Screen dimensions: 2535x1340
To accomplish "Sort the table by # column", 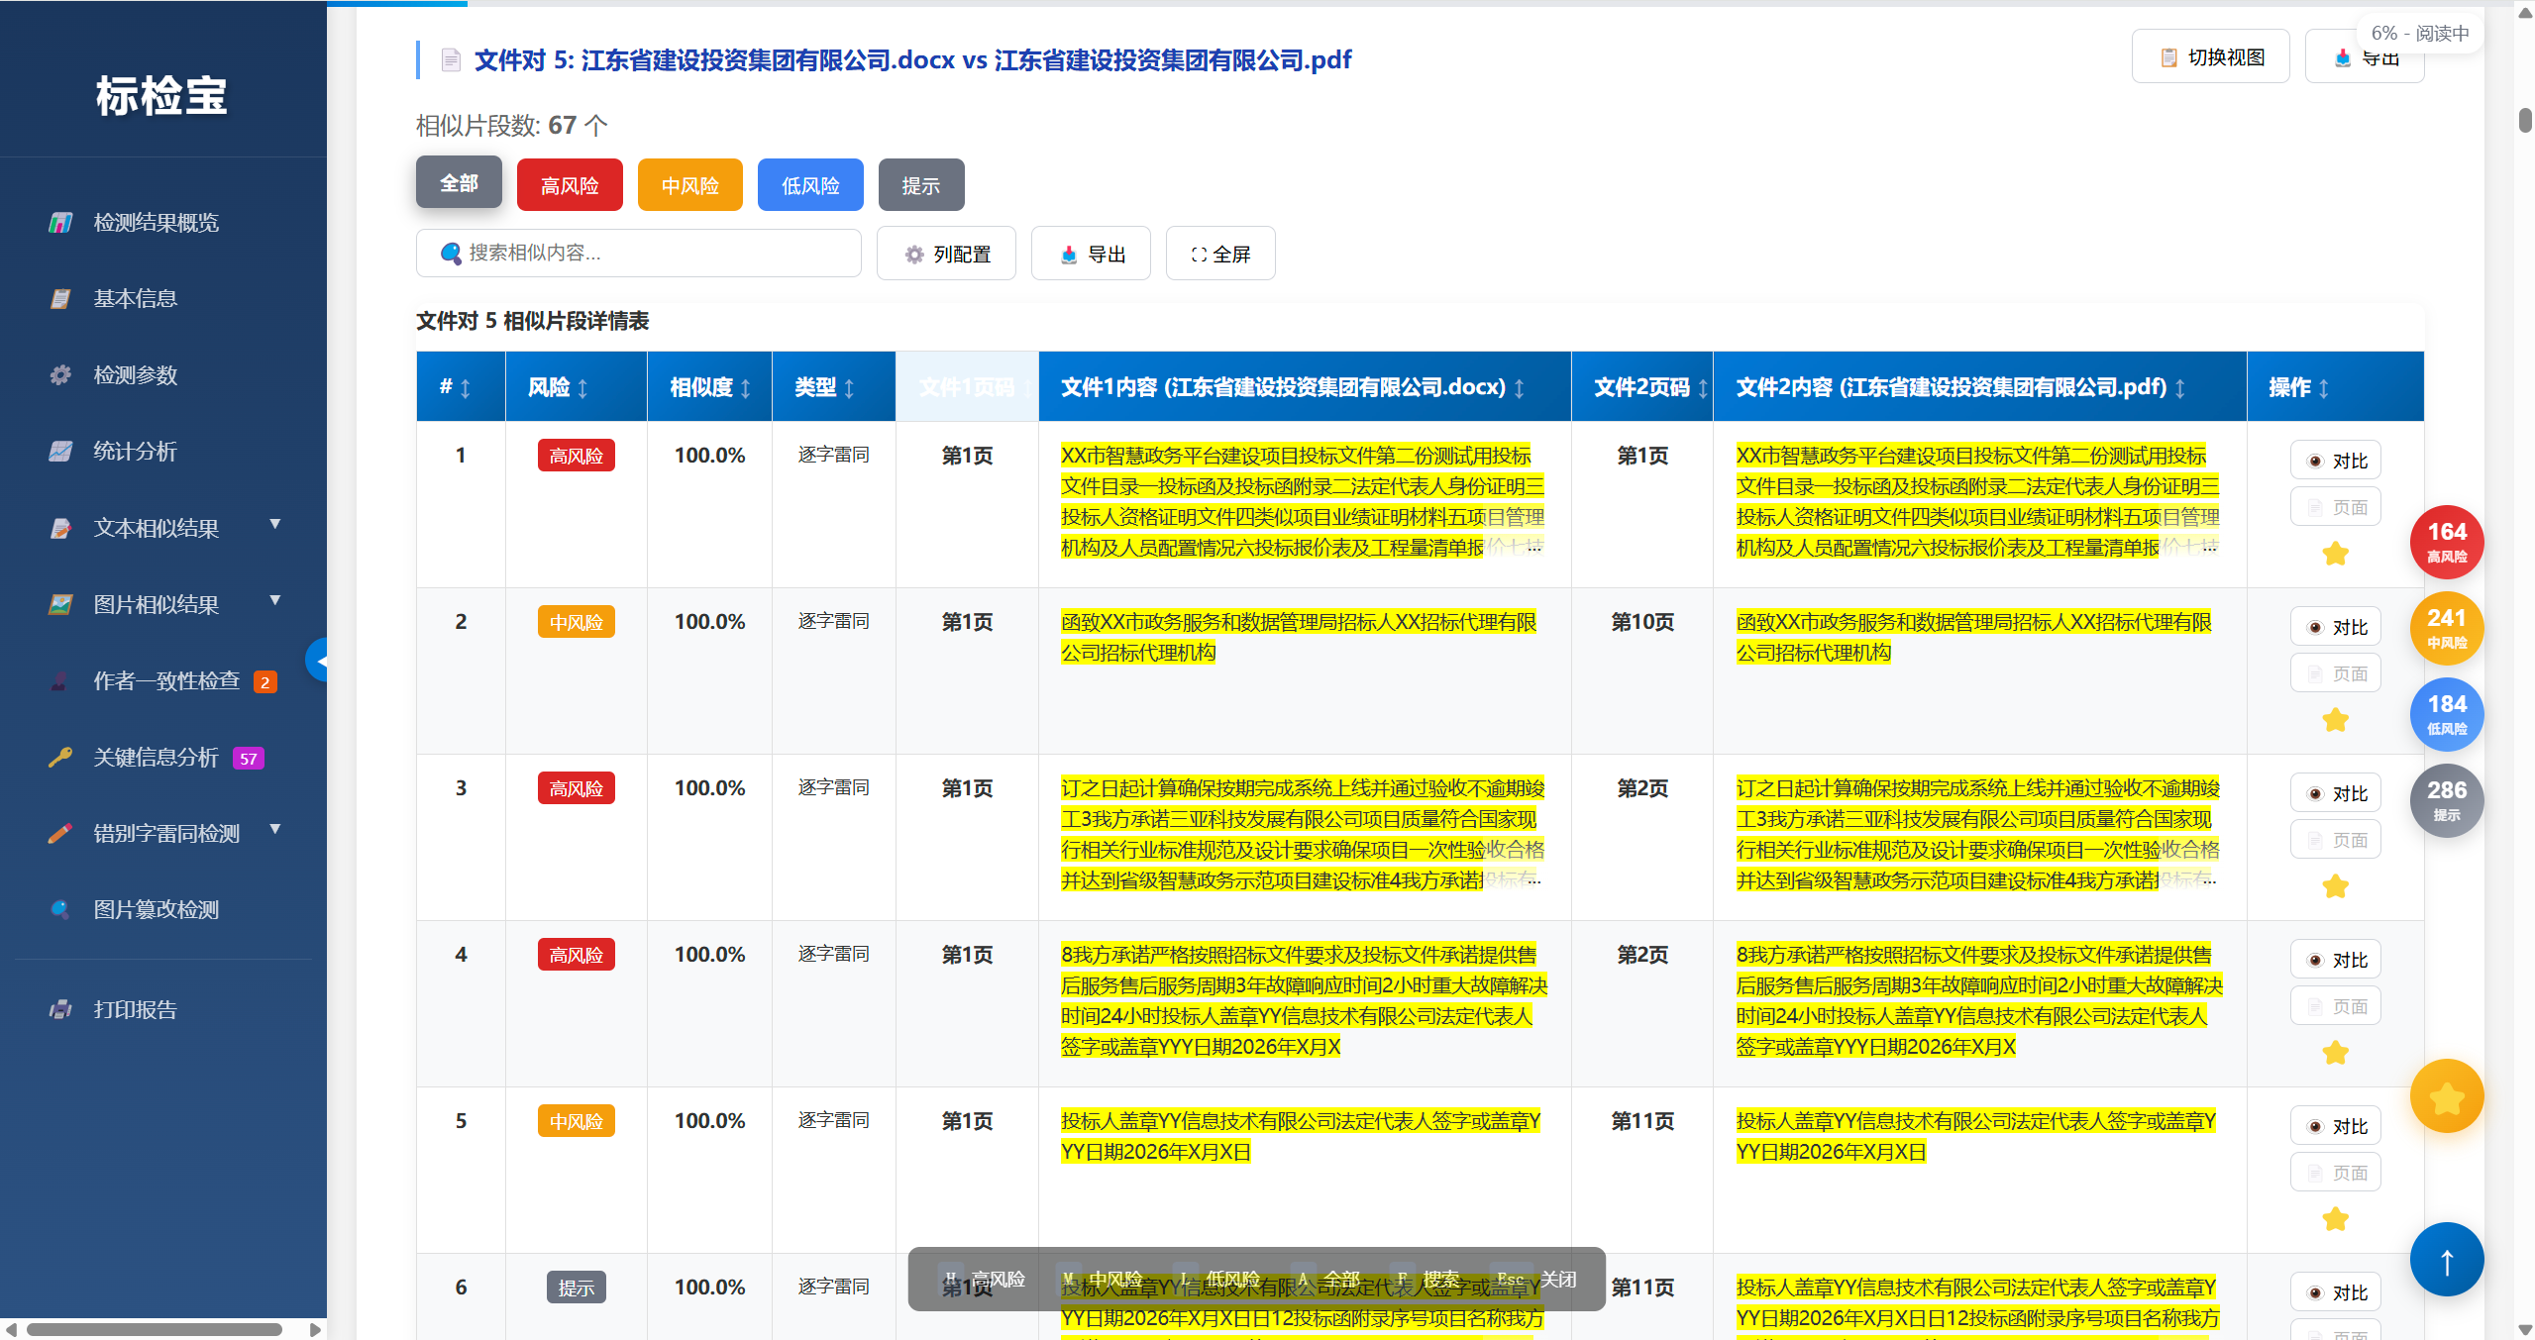I will pos(461,387).
